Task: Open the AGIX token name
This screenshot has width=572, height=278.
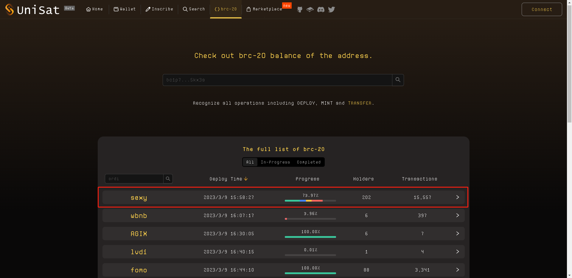Action: tap(139, 234)
